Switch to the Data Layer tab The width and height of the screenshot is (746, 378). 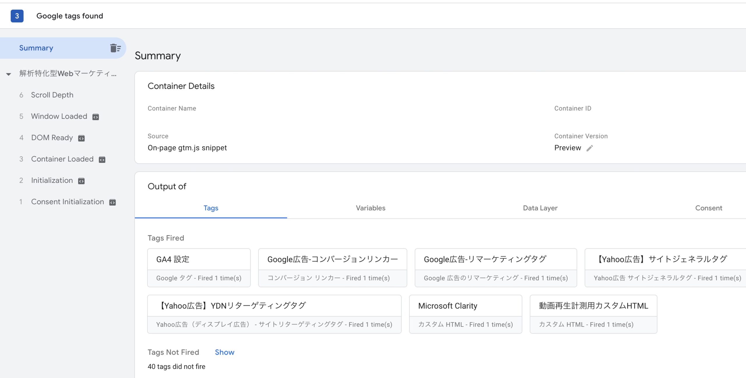[x=540, y=208]
